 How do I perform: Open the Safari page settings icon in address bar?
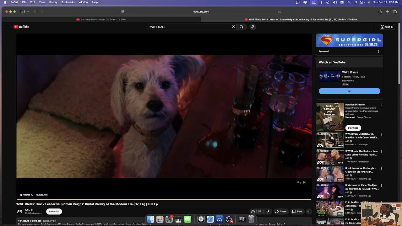tap(123, 12)
